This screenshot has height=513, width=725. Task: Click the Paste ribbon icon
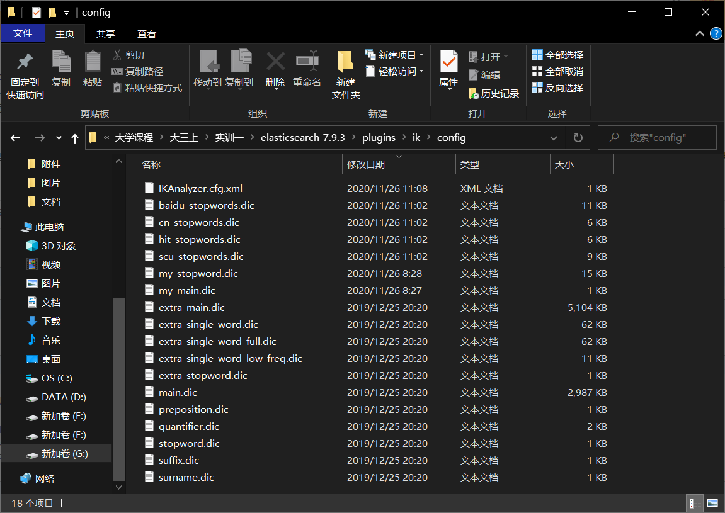tap(93, 69)
